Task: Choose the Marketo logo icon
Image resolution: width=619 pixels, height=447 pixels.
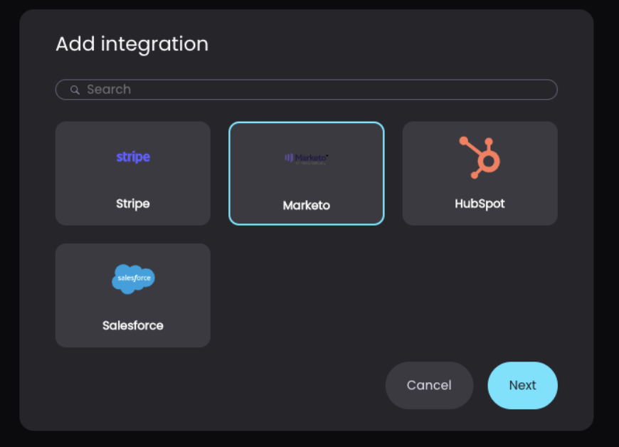Action: pos(307,158)
